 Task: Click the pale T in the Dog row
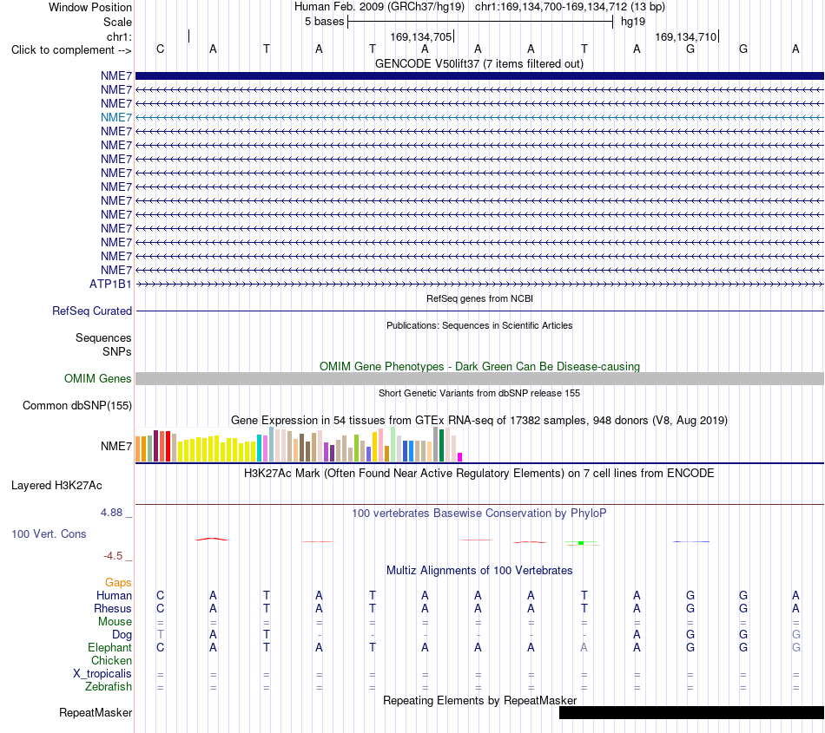161,634
